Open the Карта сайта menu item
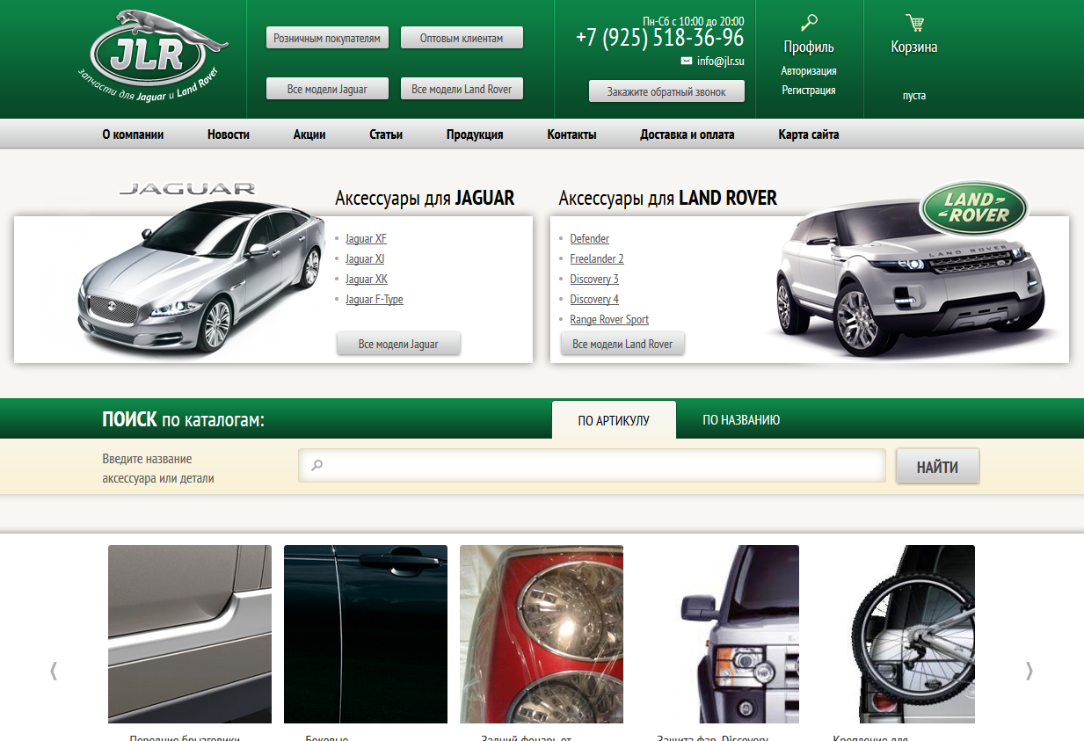Viewport: 1084px width, 741px height. tap(809, 134)
